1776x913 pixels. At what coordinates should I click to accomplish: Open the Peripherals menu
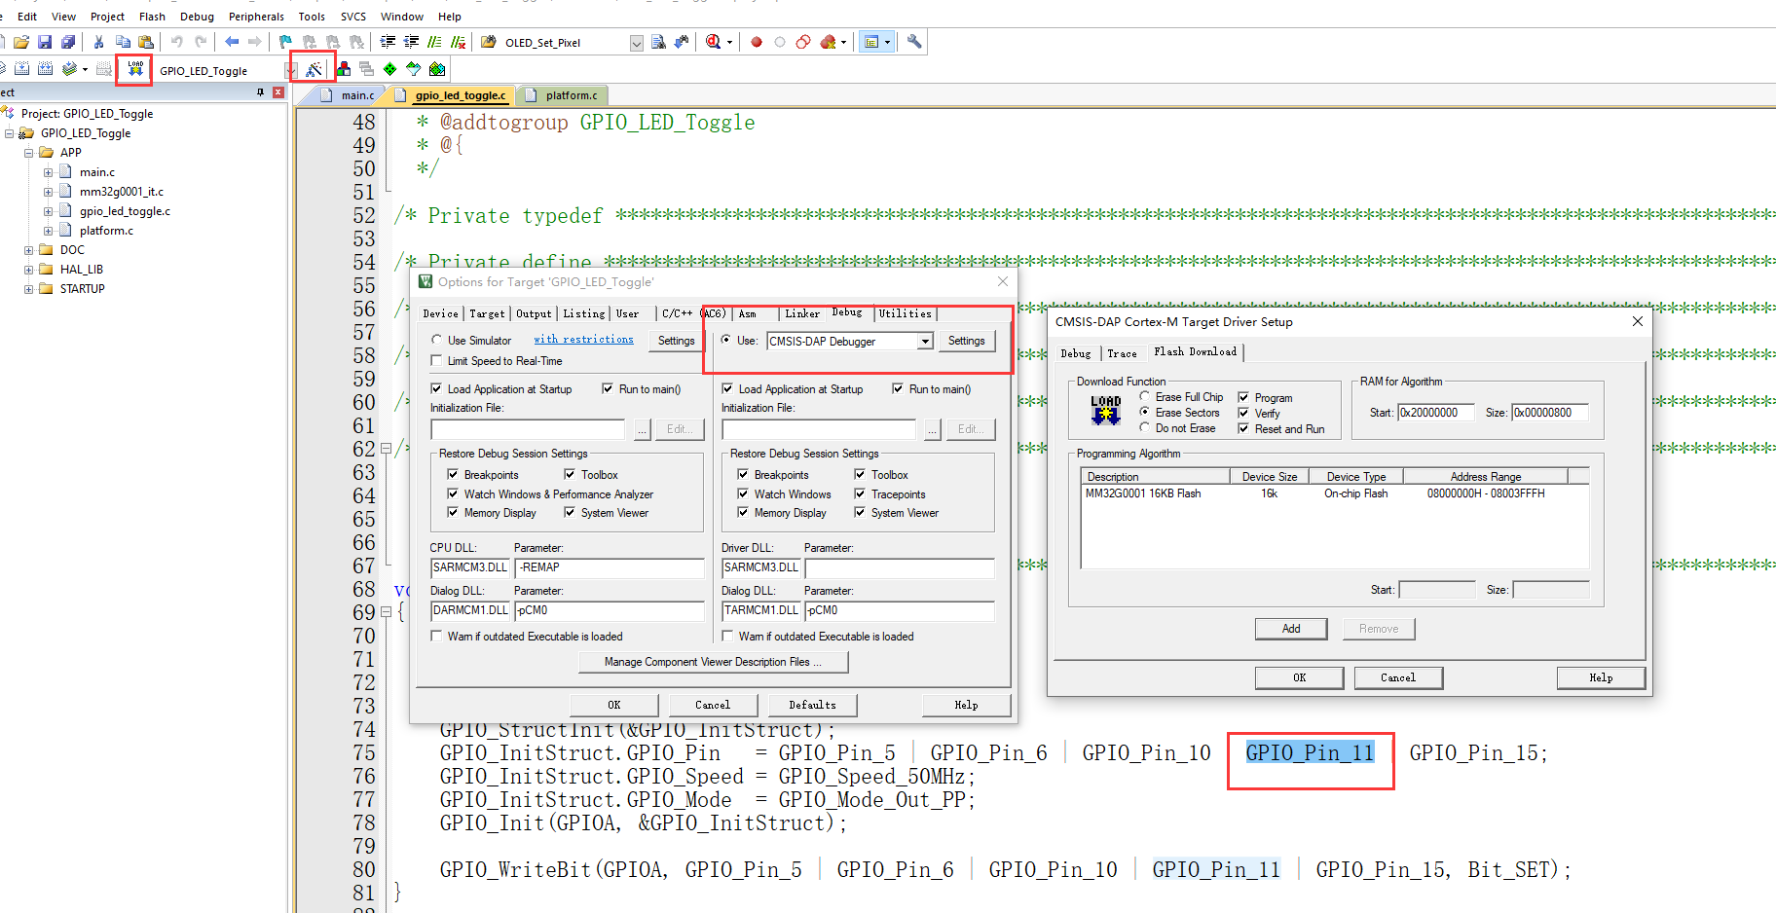256,17
